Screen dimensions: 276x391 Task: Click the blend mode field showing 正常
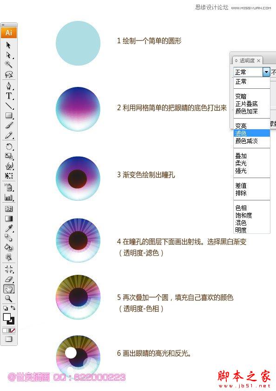pyautogui.click(x=248, y=73)
